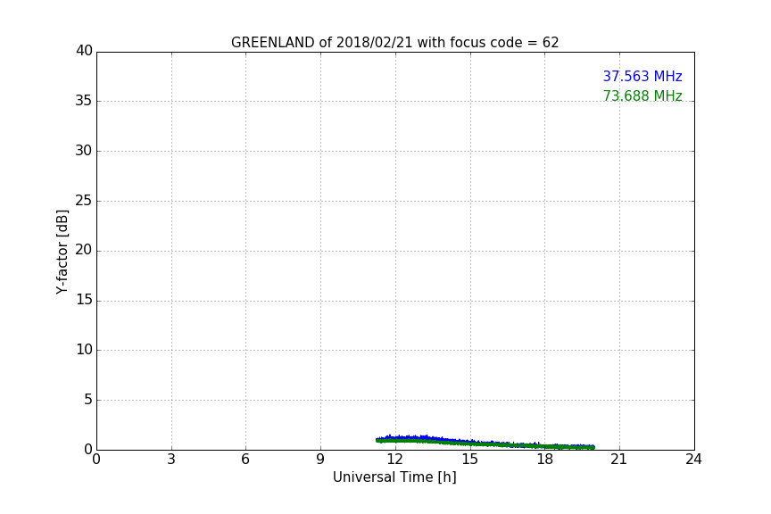Click y-axis tick label '30'
The height and width of the screenshot is (514, 771).
tap(84, 151)
